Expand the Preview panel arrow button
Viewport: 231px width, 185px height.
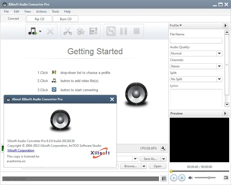click(225, 113)
